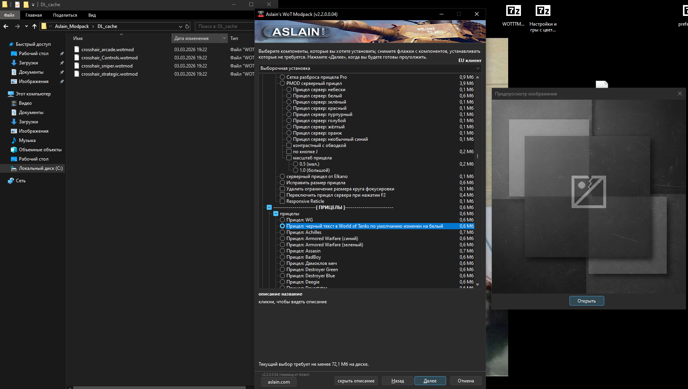Screen dimensions: 688x389
Task: Enable the Responsive Reticle checkbox
Action: (282, 201)
